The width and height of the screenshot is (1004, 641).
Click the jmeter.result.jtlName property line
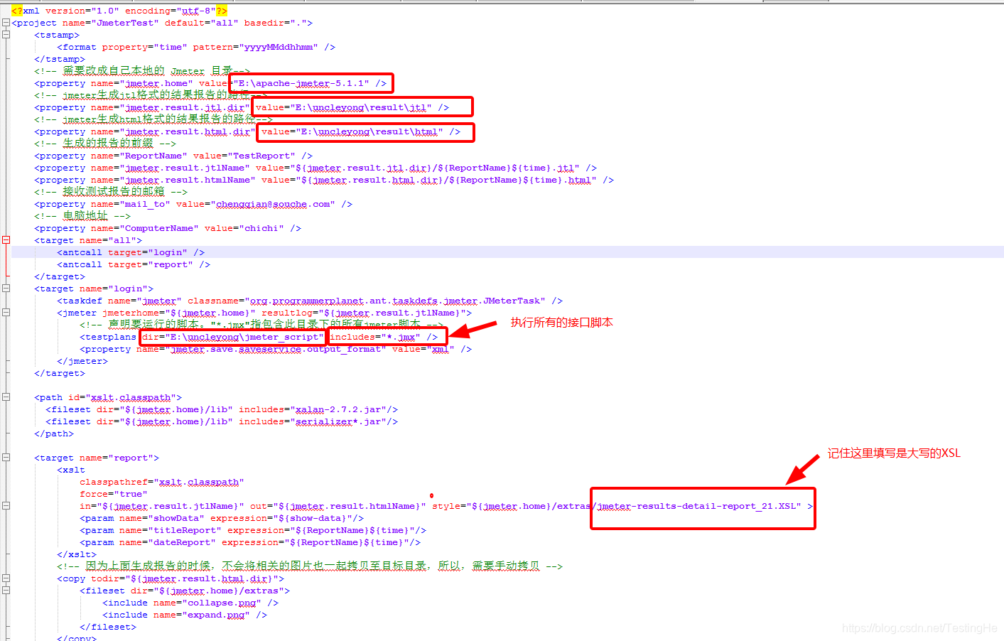pyautogui.click(x=315, y=168)
